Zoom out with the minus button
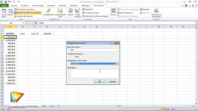The image size is (198, 111). [x=178, y=109]
